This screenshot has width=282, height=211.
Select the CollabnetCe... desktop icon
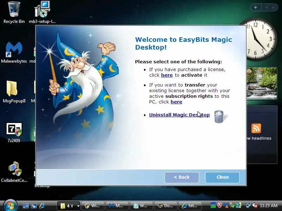pyautogui.click(x=14, y=172)
